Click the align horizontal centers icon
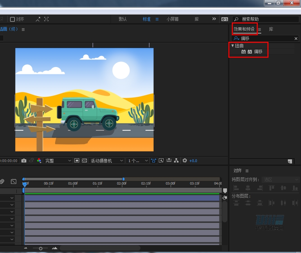 [248, 188]
